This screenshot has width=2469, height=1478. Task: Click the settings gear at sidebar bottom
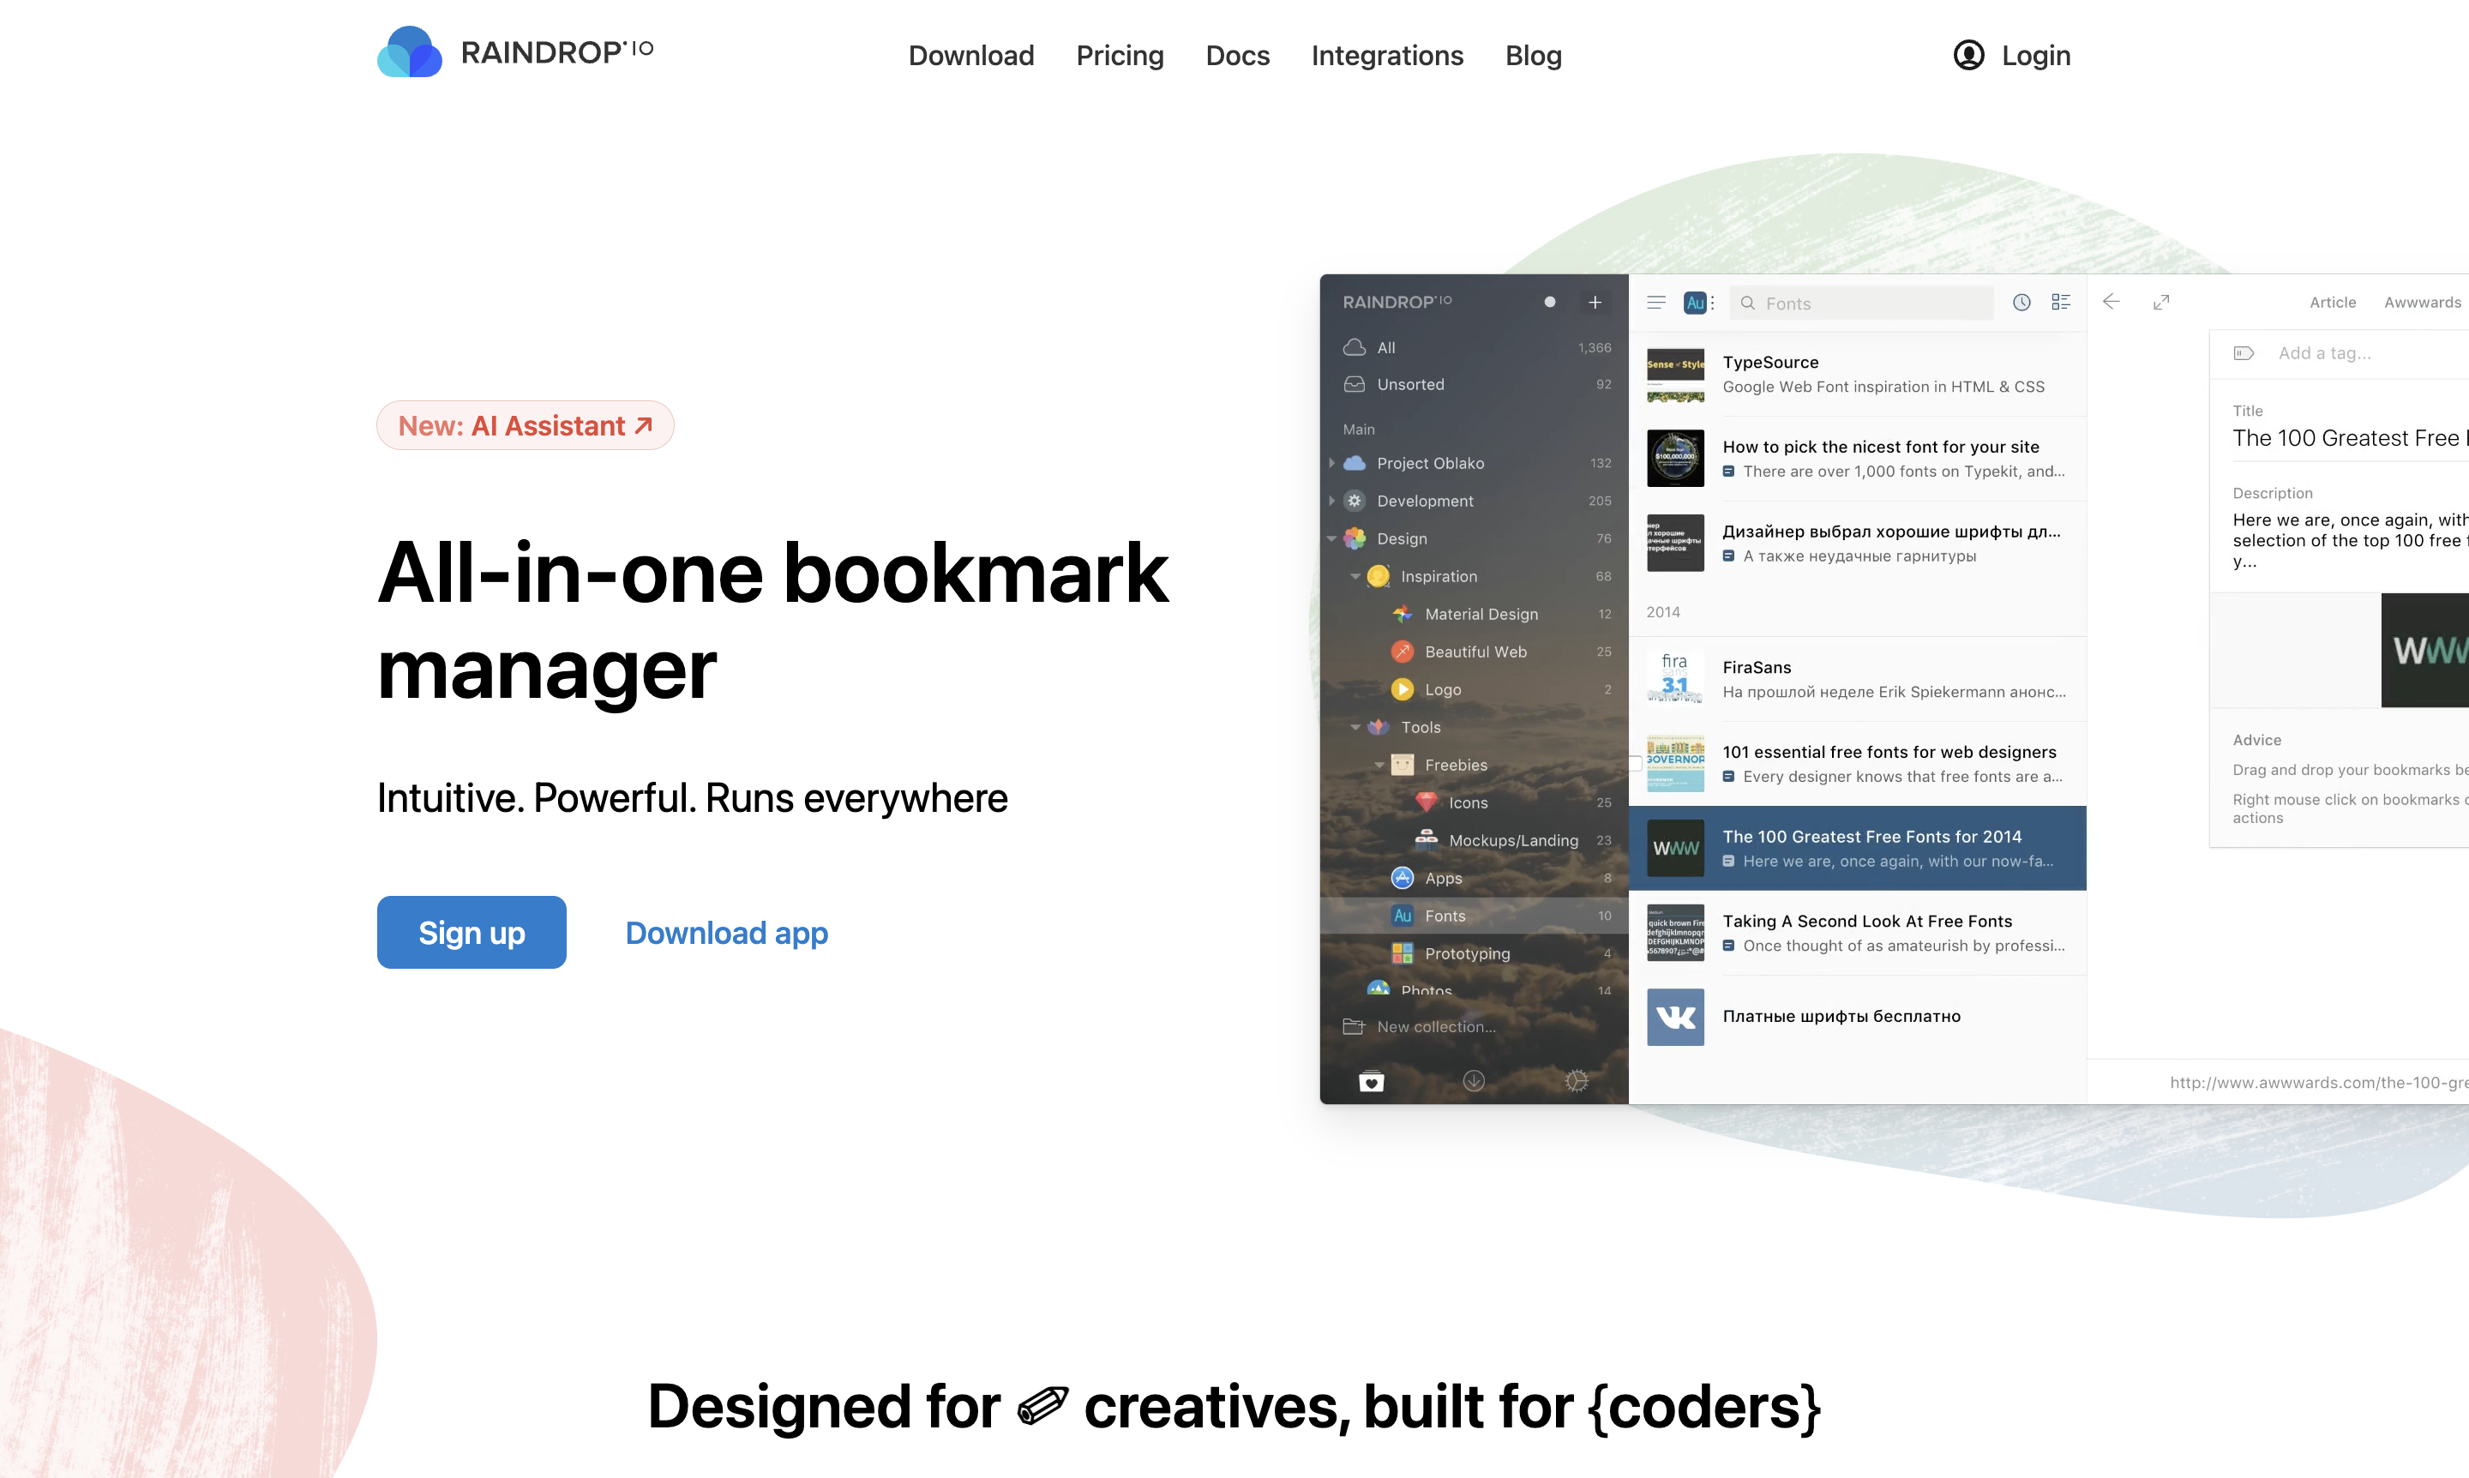1577,1080
